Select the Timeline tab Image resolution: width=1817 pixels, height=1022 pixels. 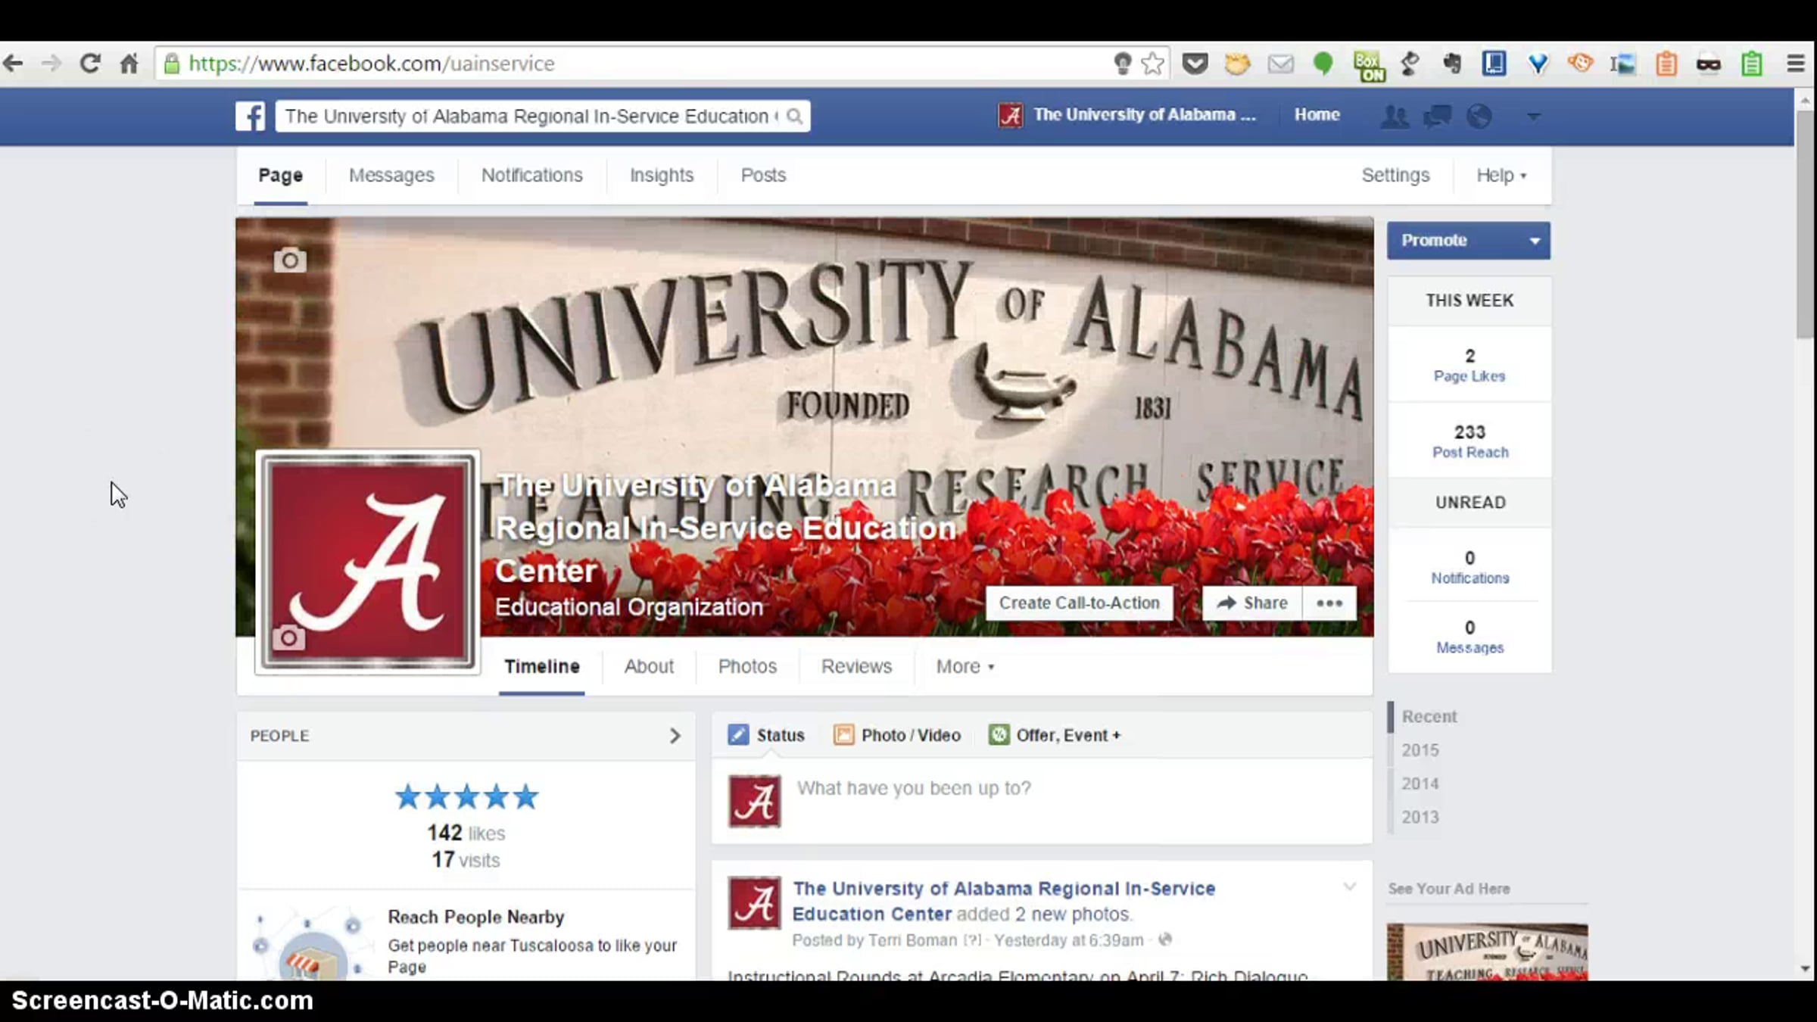[542, 666]
